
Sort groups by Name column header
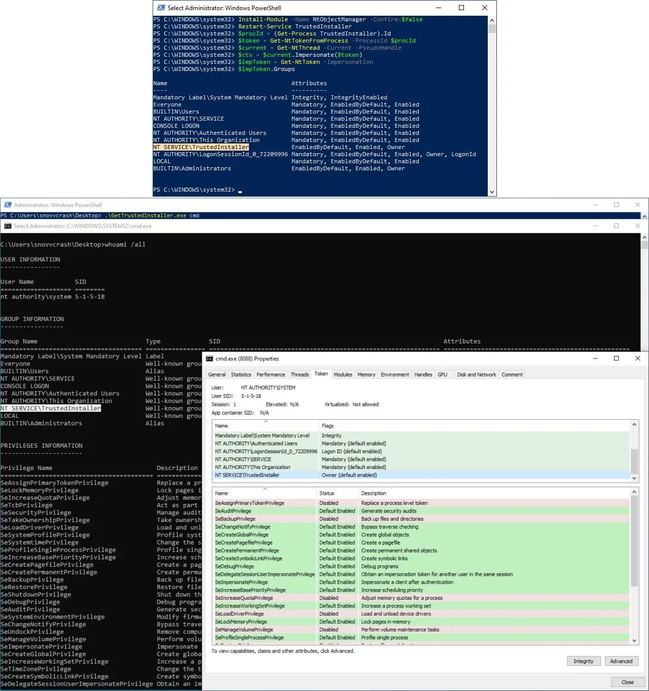pos(266,426)
